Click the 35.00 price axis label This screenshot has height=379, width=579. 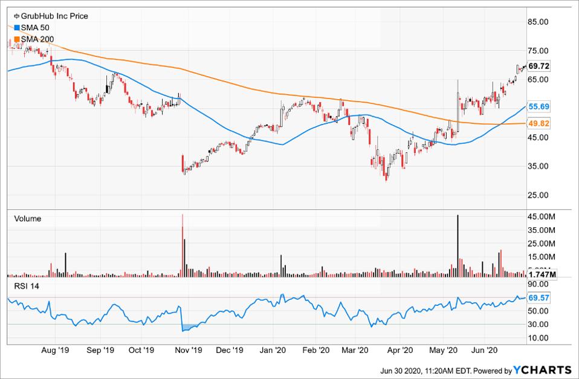point(538,166)
